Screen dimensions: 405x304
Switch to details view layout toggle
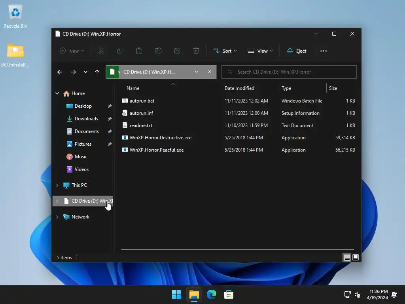point(347,257)
